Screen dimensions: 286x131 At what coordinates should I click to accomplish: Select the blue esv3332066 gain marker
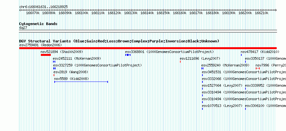(x=202, y=82)
